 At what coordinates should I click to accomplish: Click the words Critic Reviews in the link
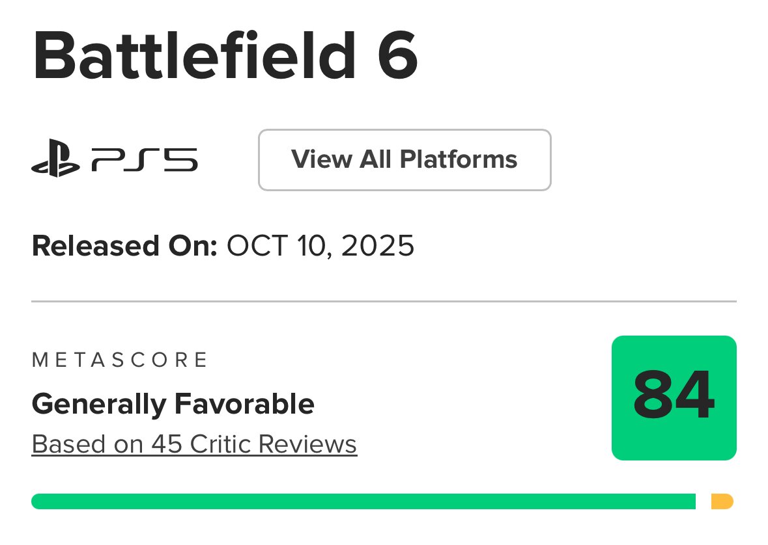(x=274, y=444)
